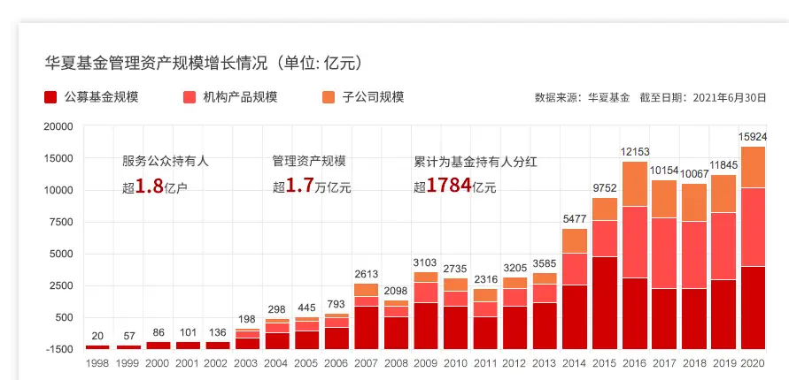Select the 2015 bar's dark red public fund segment
Screen dimensions: 789x380
coord(605,303)
